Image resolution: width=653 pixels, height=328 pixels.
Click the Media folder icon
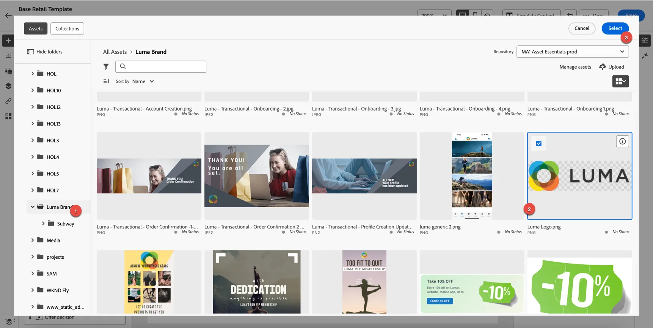click(40, 240)
